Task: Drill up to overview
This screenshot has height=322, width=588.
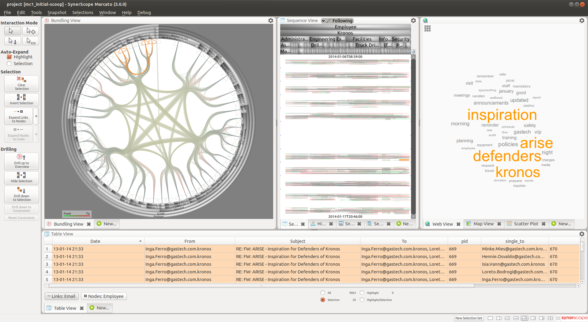Action: pos(21,161)
